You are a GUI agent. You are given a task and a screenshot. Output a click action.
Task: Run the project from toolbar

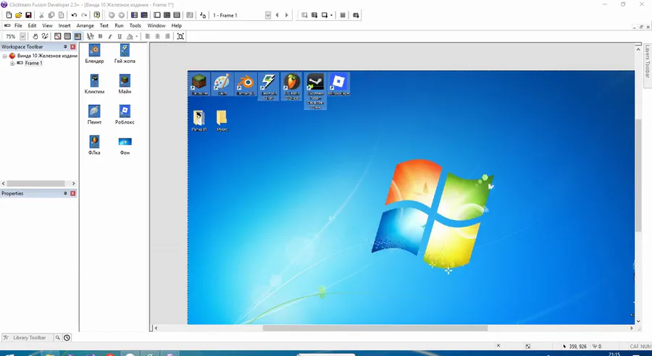point(304,15)
